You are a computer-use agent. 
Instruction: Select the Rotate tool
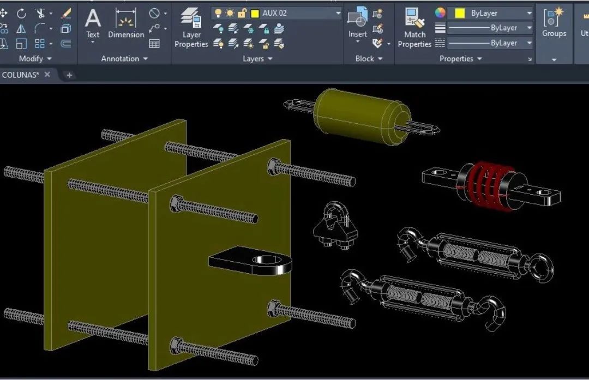(21, 14)
